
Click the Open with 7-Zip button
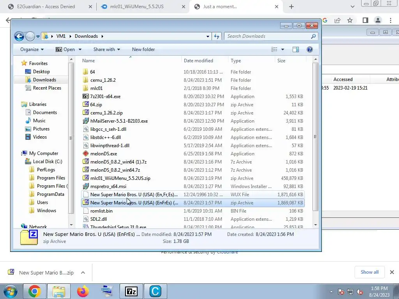65,49
